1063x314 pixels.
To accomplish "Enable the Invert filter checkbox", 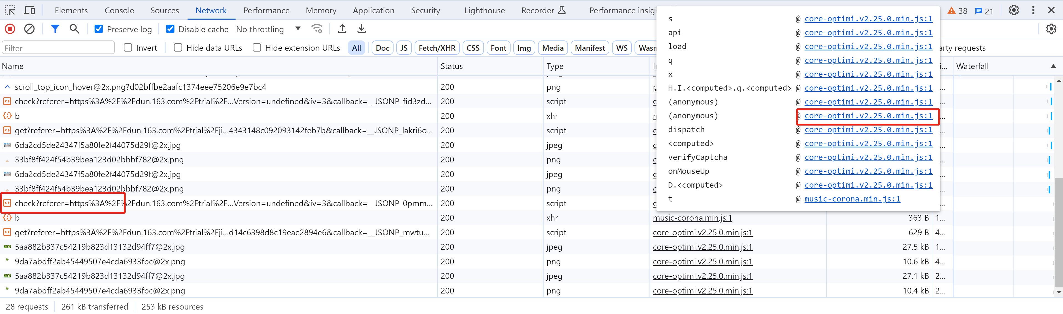I will pos(128,48).
